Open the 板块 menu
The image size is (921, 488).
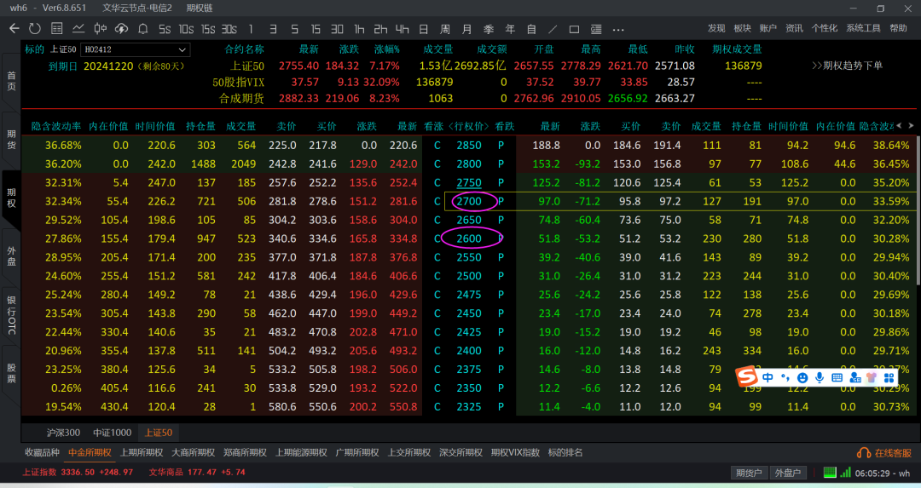click(x=743, y=28)
